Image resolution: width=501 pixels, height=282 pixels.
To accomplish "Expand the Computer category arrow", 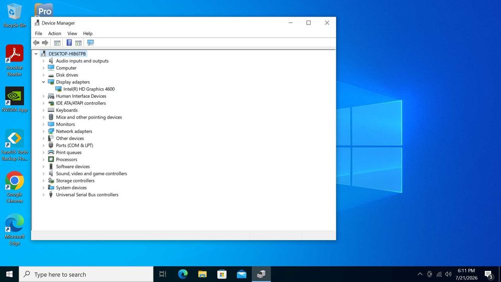I will click(44, 68).
